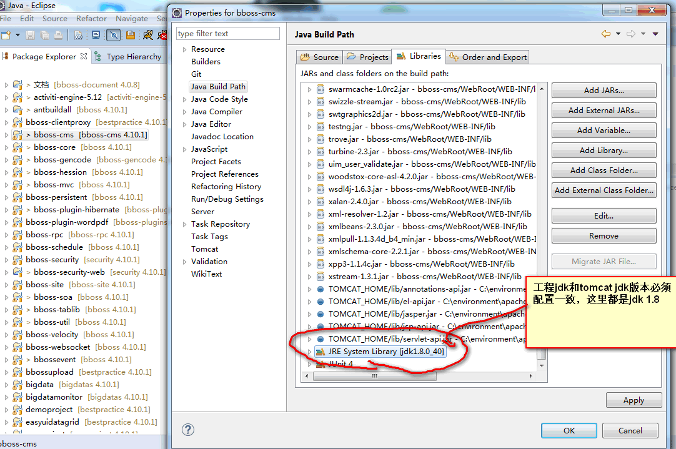Close the Package Explorer view tab
This screenshot has height=449, width=676.
[x=84, y=56]
